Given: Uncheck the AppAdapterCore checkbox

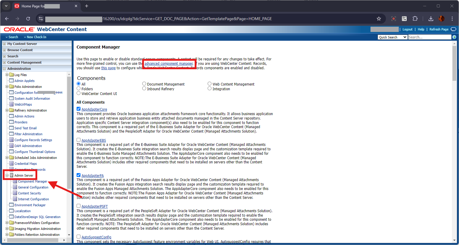Looking at the screenshot, I should (x=79, y=109).
